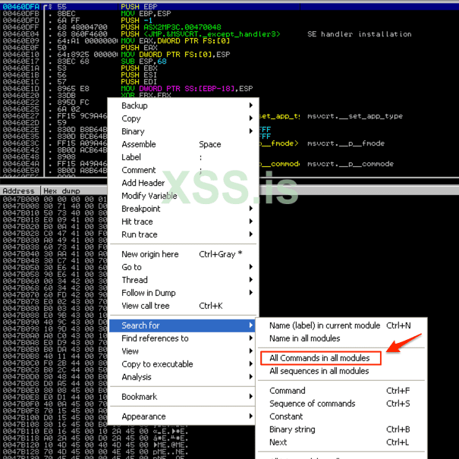The height and width of the screenshot is (459, 459).
Task: Select Name in all modules
Action: point(341,338)
